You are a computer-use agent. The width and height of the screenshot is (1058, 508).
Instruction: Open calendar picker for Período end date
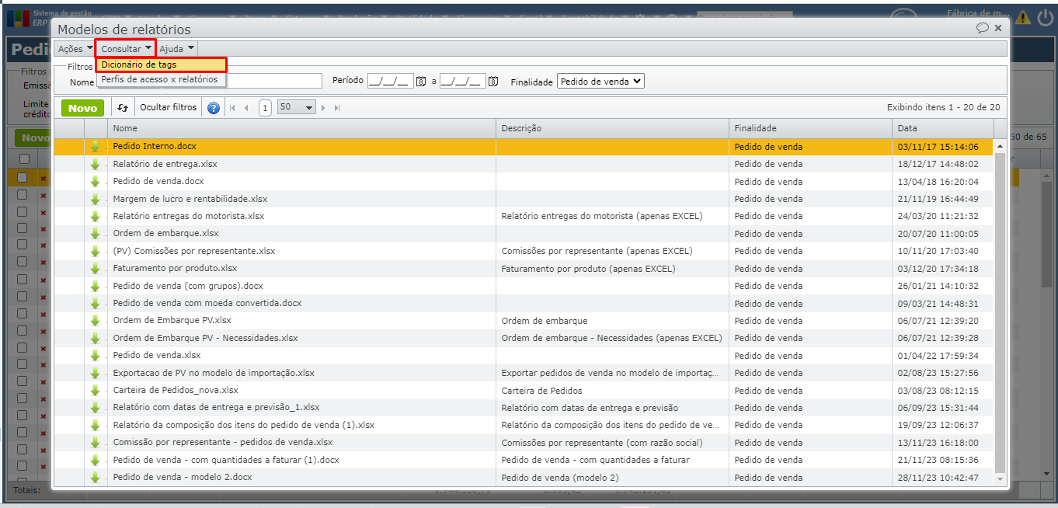point(493,82)
